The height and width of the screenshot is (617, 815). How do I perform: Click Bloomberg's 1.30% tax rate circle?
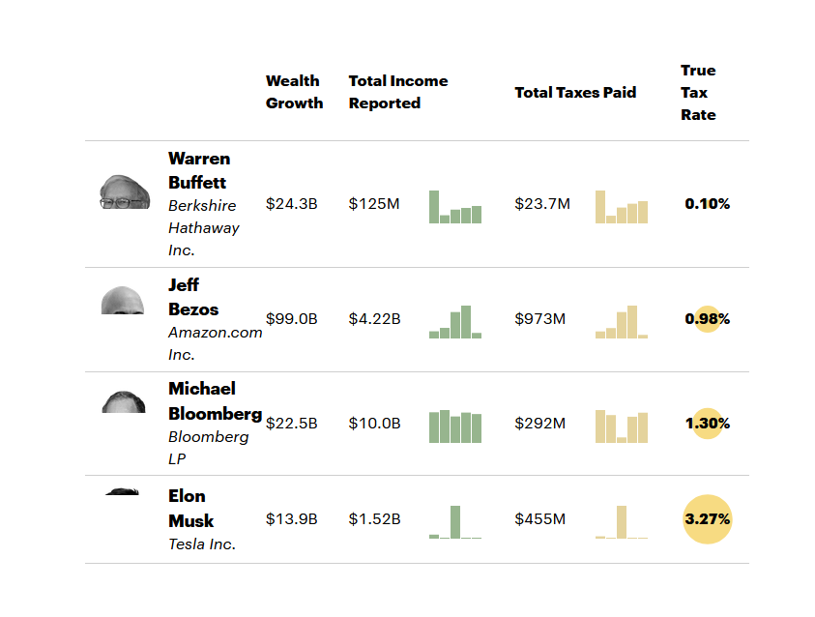pos(708,424)
